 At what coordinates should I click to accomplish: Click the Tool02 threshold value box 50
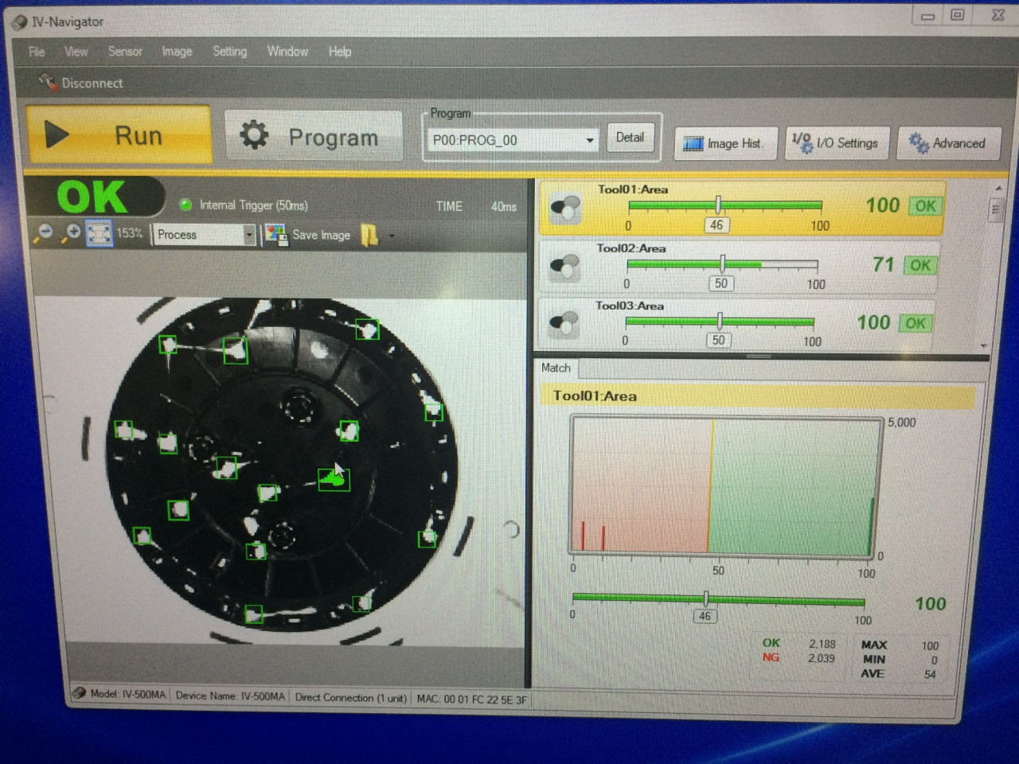pos(720,283)
